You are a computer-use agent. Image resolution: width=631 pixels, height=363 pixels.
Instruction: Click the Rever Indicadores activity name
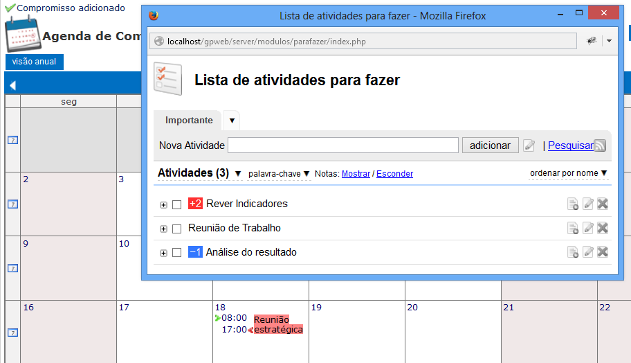click(x=247, y=204)
